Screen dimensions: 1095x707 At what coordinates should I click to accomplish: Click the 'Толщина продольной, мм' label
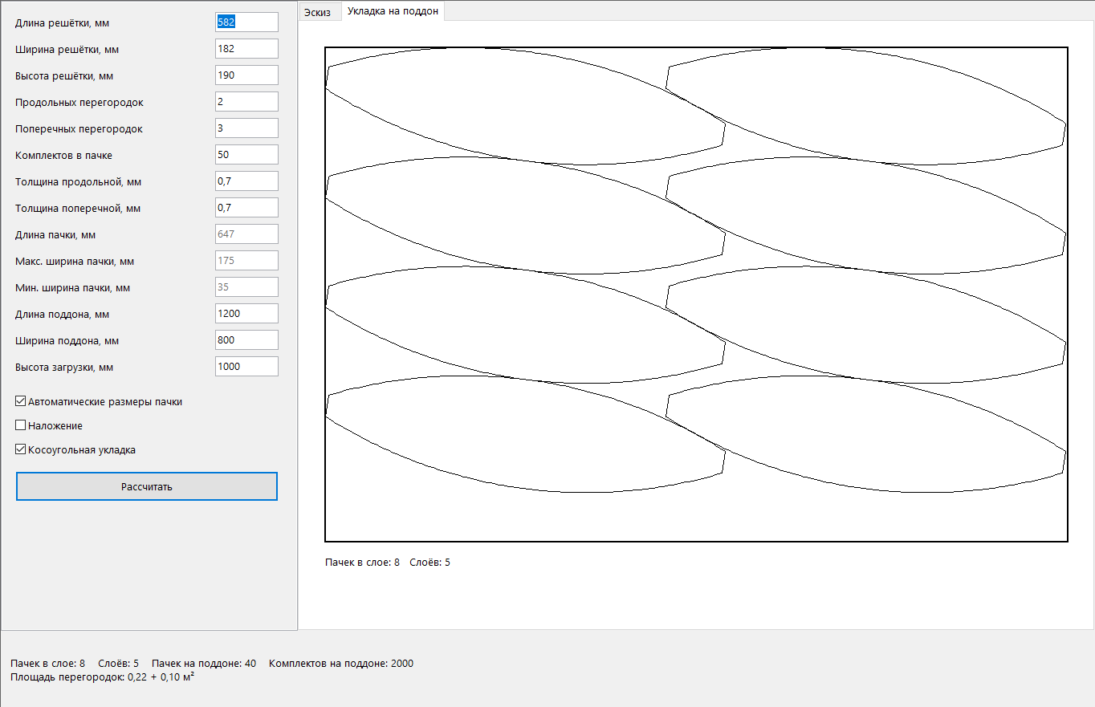point(79,182)
